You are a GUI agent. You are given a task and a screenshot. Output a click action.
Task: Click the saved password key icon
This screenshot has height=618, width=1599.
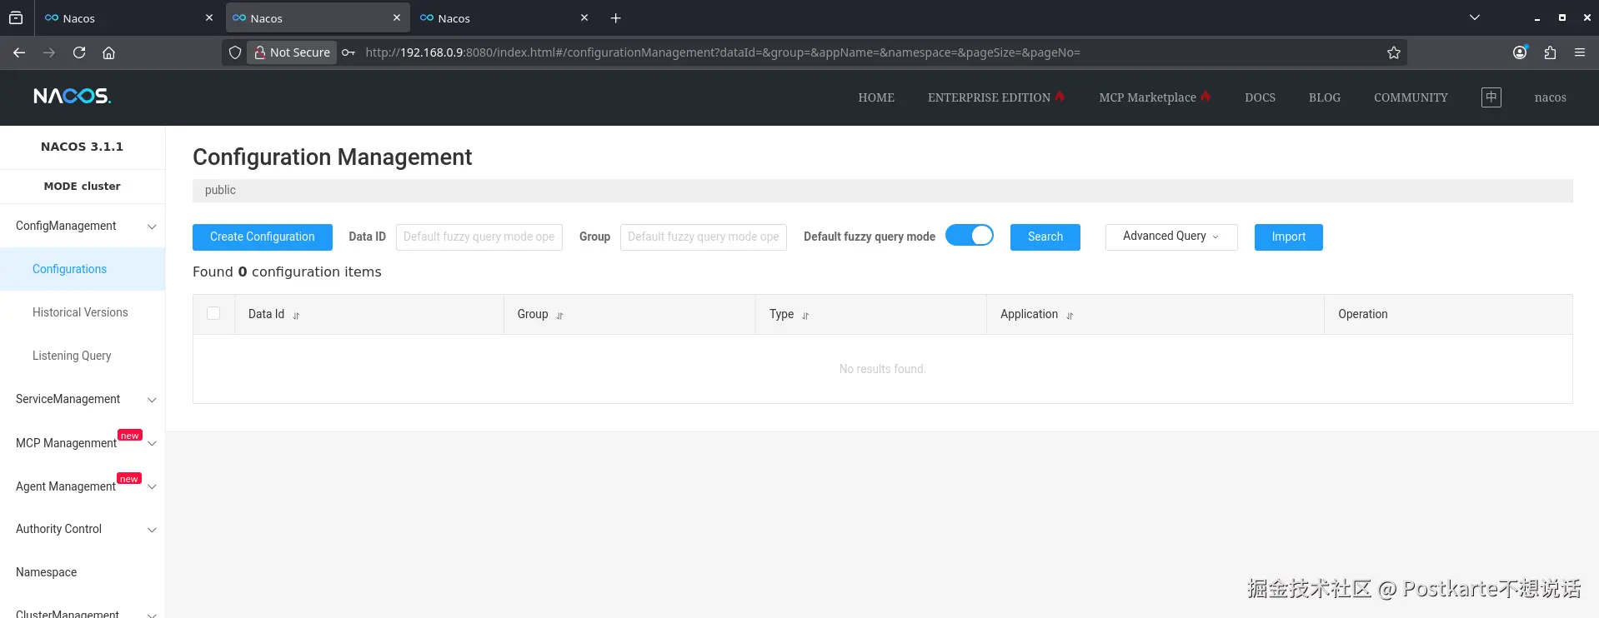pyautogui.click(x=348, y=52)
